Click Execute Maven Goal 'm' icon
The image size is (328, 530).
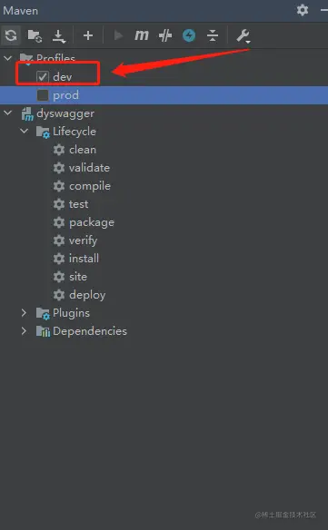coord(142,35)
